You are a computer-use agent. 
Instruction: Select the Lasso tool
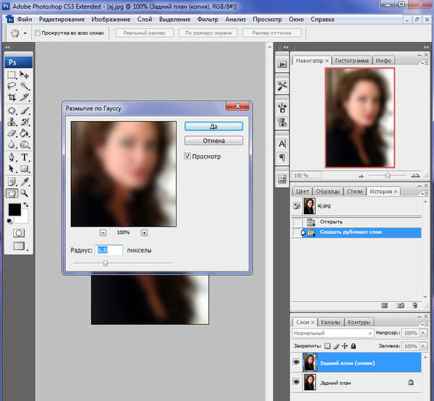coord(12,85)
